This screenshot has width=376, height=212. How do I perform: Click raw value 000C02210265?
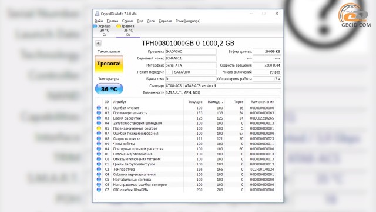coord(262,118)
